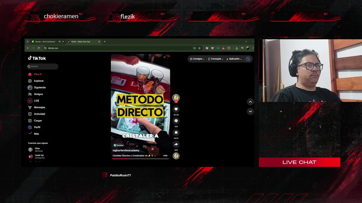Click the Buscar search field

pyautogui.click(x=43, y=66)
